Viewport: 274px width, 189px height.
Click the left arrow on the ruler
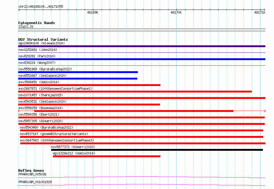19,10
